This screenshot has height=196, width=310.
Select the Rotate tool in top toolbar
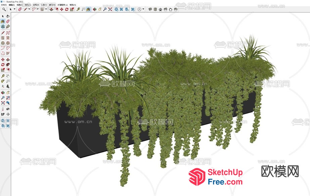67,9
